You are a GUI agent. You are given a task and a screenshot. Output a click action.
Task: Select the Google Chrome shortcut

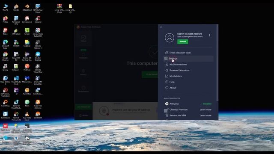tap(5, 56)
